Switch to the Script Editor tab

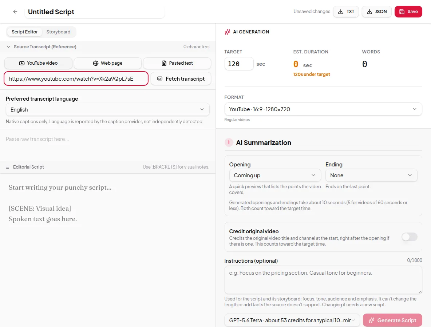click(24, 32)
